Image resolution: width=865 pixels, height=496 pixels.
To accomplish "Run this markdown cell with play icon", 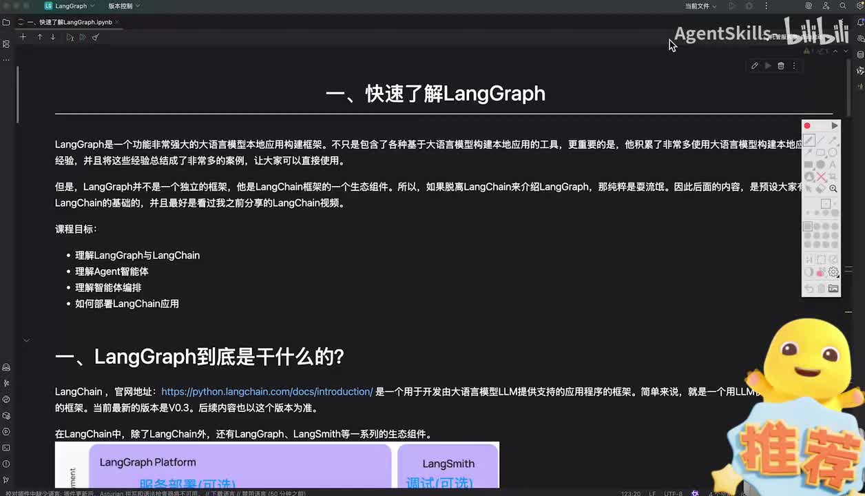I will click(768, 65).
